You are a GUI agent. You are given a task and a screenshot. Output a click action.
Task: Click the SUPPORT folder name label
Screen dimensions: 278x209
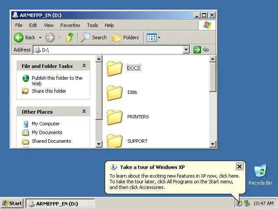[137, 141]
